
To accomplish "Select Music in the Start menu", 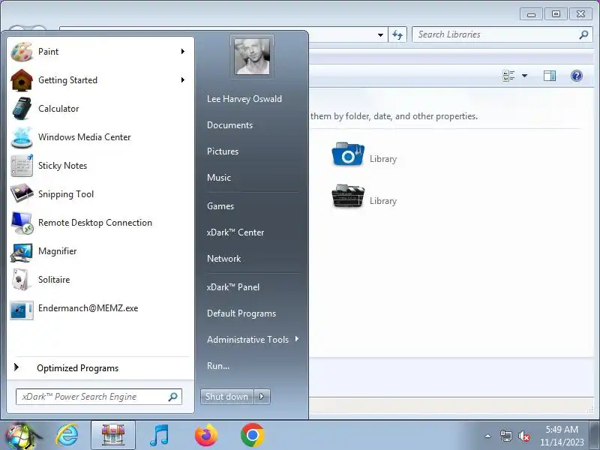I will pyautogui.click(x=219, y=178).
